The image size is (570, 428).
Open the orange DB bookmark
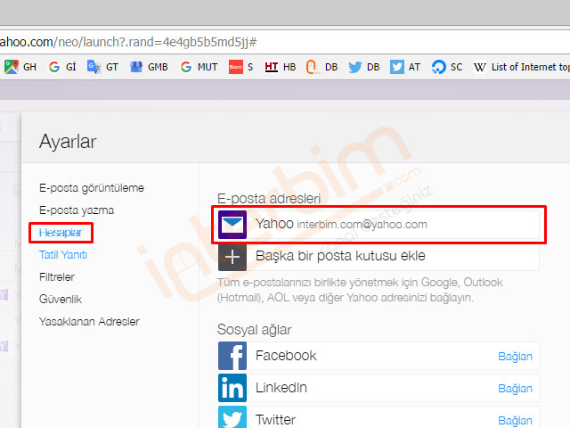pos(322,67)
